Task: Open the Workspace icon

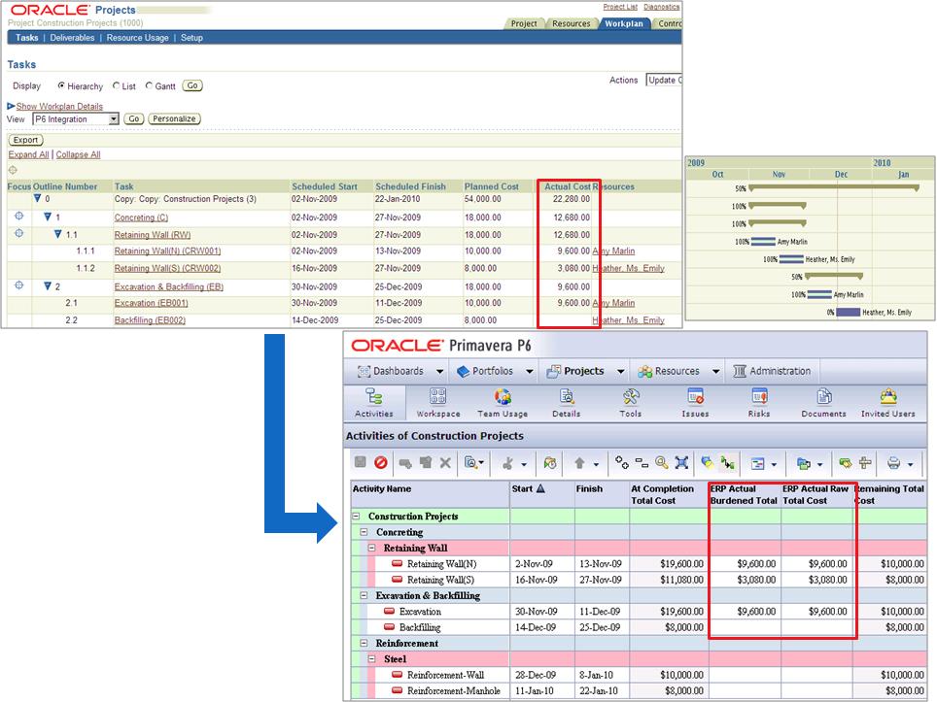Action: pyautogui.click(x=438, y=402)
